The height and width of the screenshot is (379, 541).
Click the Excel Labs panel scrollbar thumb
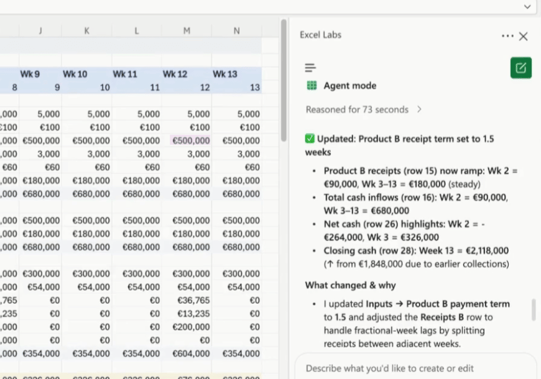pyautogui.click(x=533, y=309)
